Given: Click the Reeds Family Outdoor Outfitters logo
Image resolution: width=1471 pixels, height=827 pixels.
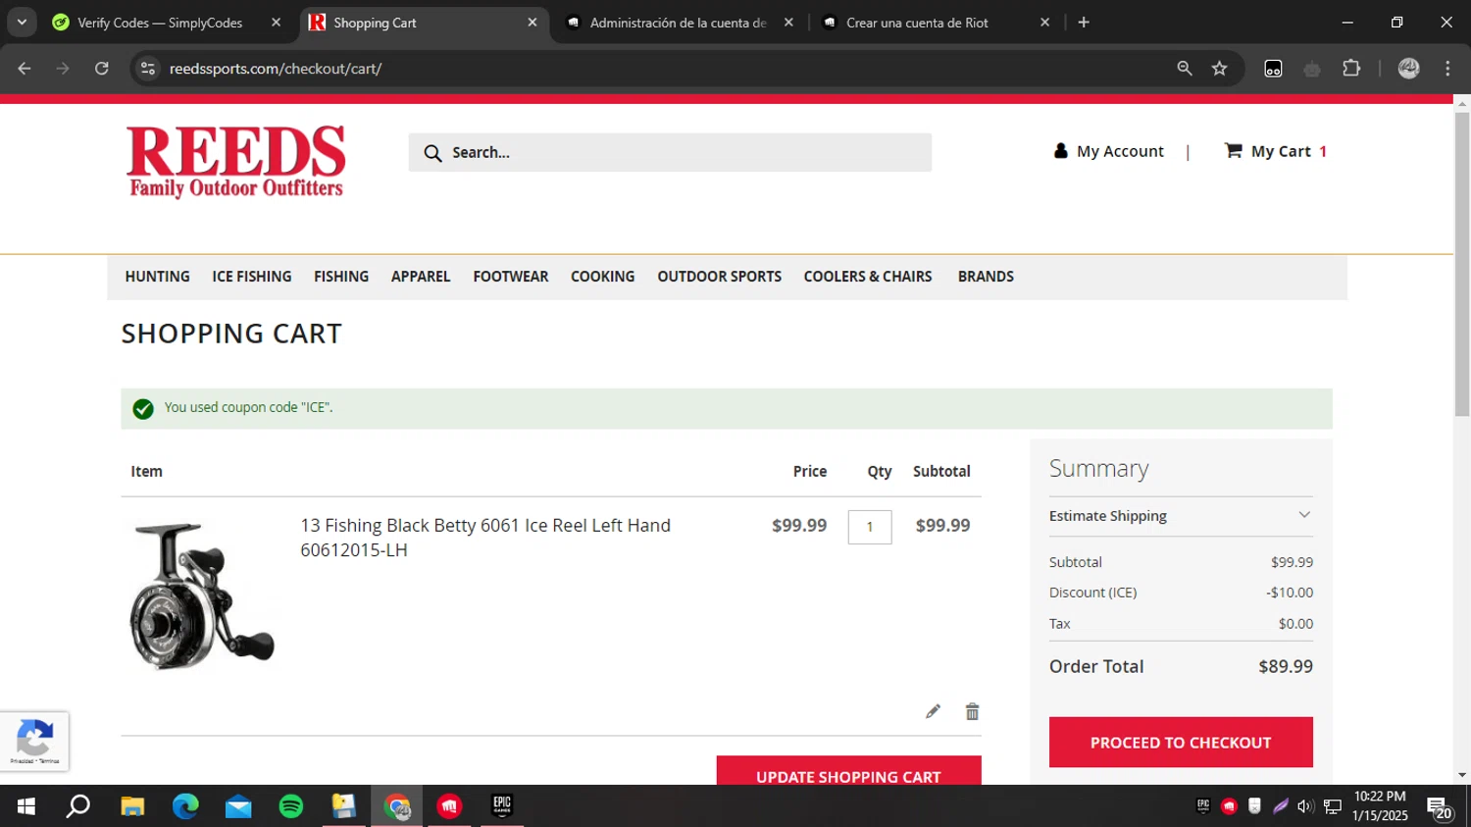Looking at the screenshot, I should 235,162.
